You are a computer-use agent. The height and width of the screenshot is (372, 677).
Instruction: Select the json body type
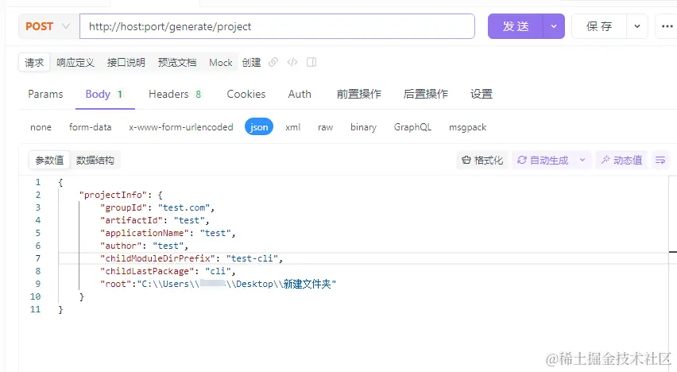tap(259, 127)
